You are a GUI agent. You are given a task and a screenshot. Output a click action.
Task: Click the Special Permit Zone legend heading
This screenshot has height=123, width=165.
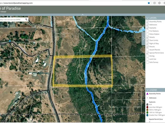(x=156, y=119)
